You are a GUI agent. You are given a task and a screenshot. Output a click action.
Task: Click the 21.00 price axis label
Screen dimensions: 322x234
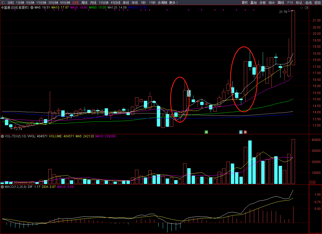click(x=316, y=20)
